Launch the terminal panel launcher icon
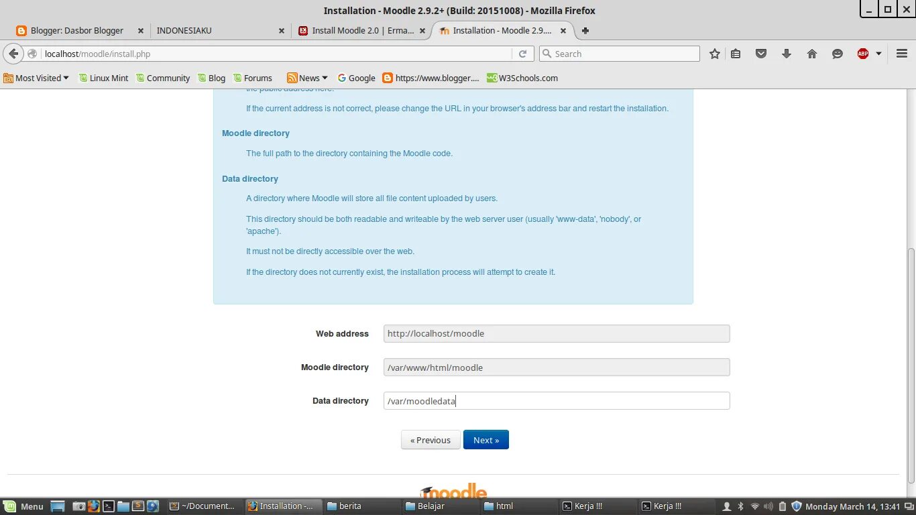This screenshot has height=515, width=916. tap(109, 506)
